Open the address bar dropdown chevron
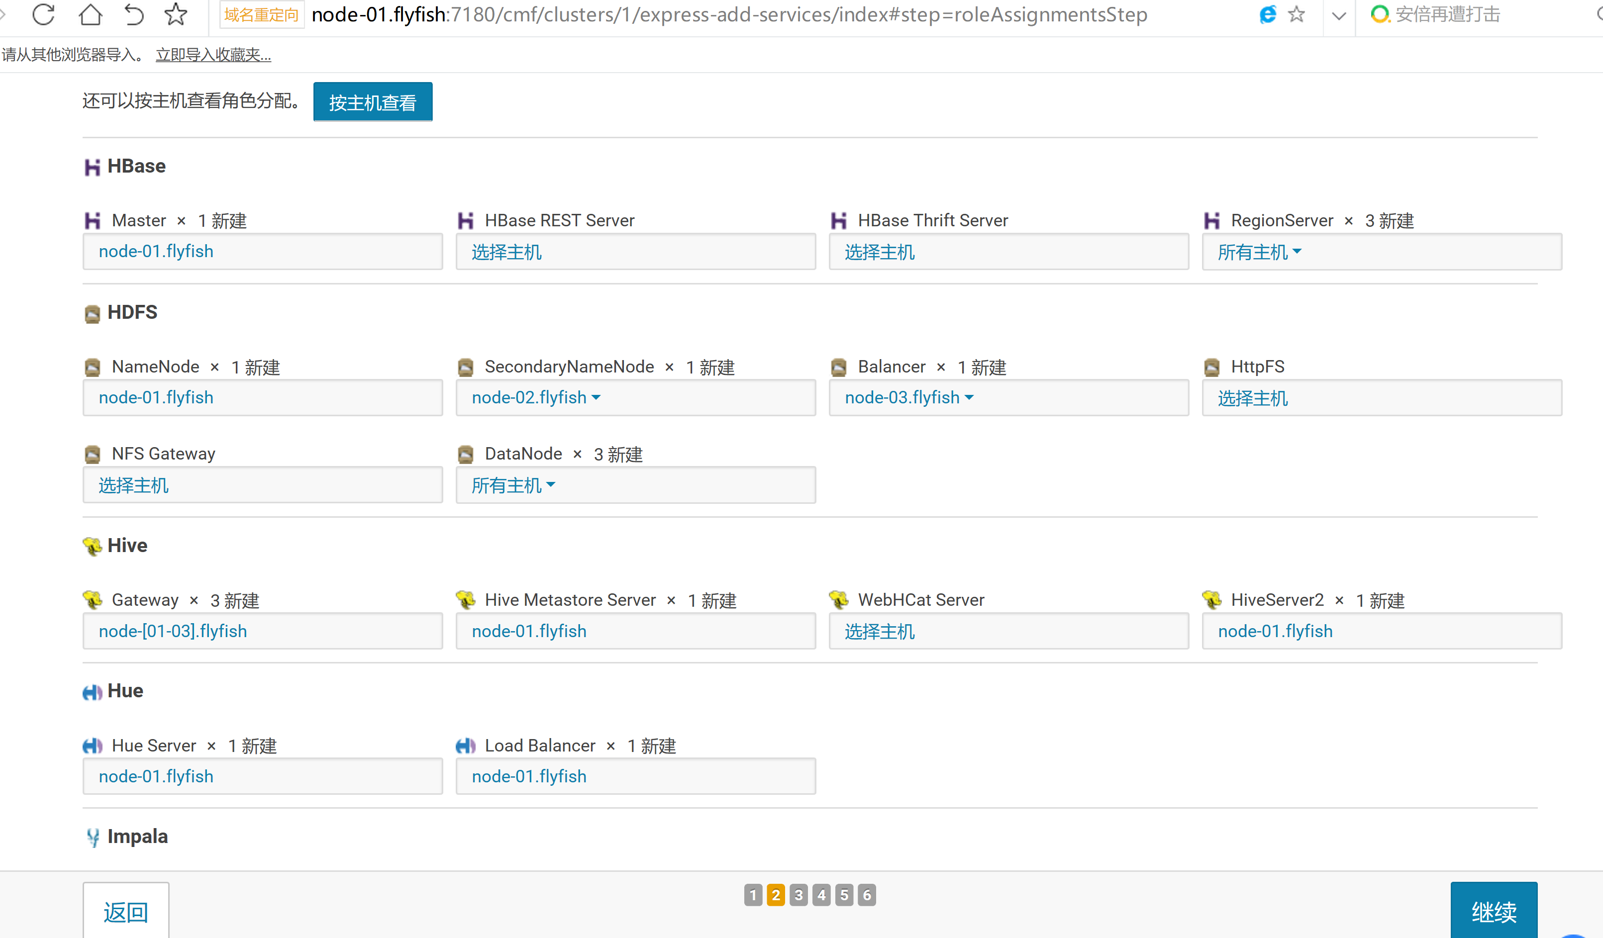 (x=1339, y=16)
